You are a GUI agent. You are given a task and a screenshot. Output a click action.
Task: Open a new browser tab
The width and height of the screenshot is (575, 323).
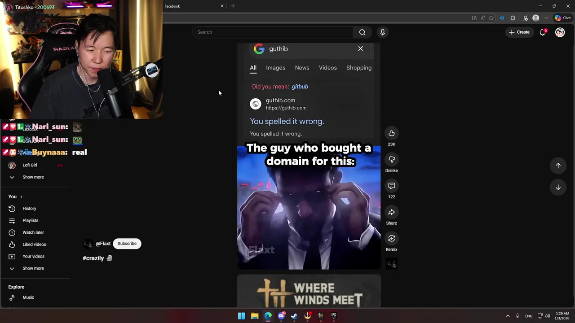tap(233, 6)
